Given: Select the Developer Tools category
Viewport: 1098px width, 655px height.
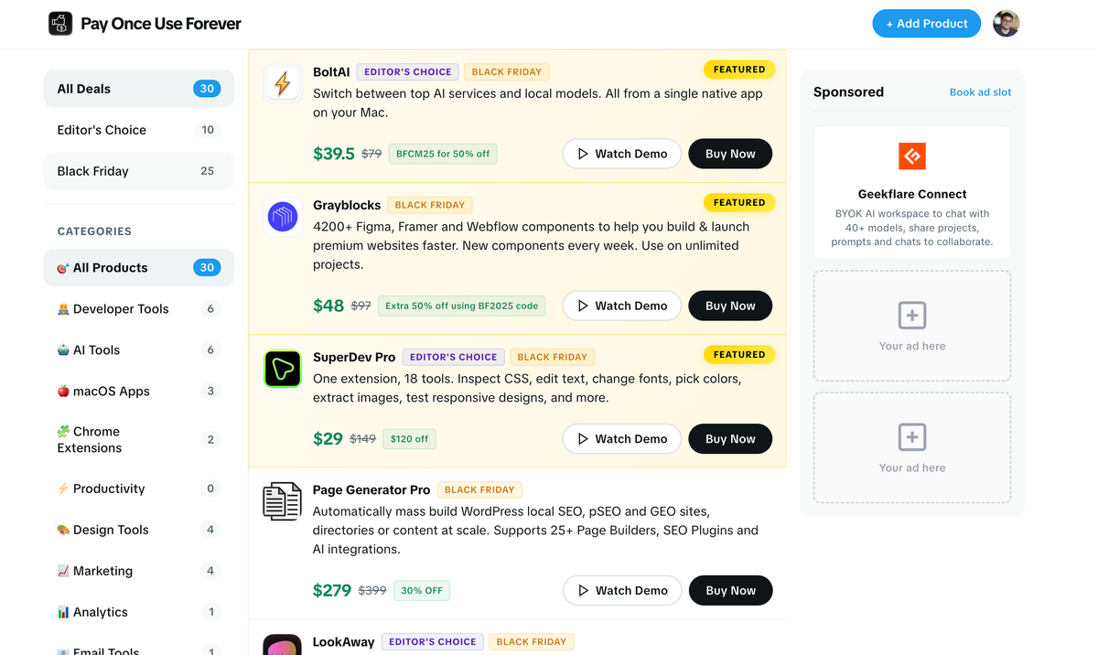Looking at the screenshot, I should (139, 309).
